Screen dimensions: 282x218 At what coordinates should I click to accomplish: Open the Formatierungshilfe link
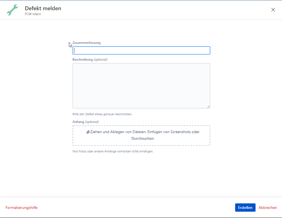tap(22, 208)
